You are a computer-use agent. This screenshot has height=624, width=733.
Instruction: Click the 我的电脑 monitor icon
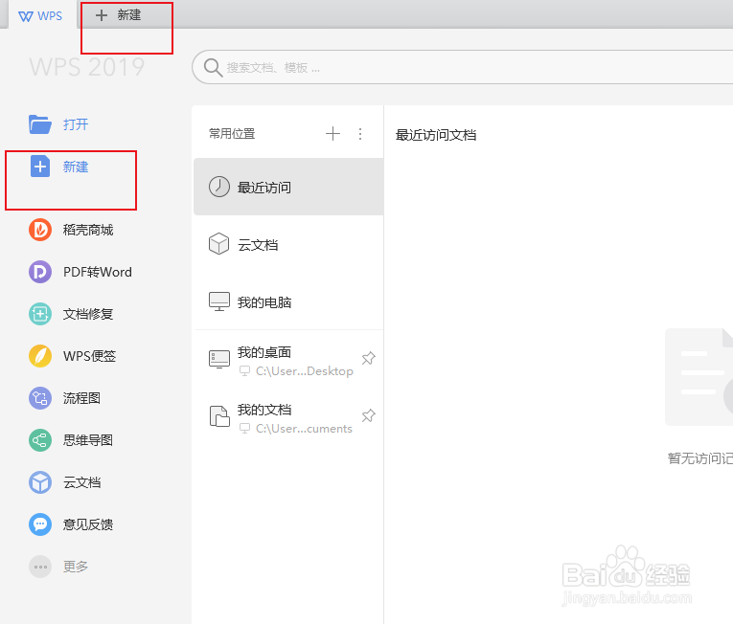218,301
